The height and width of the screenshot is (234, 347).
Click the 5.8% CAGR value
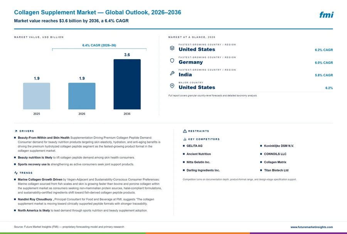click(324, 75)
